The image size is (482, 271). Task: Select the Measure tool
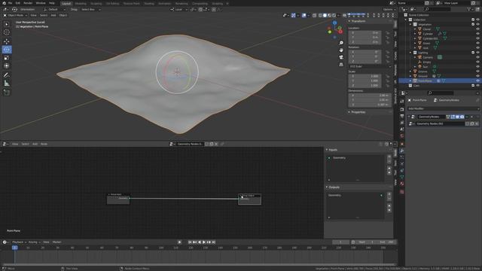click(x=7, y=84)
